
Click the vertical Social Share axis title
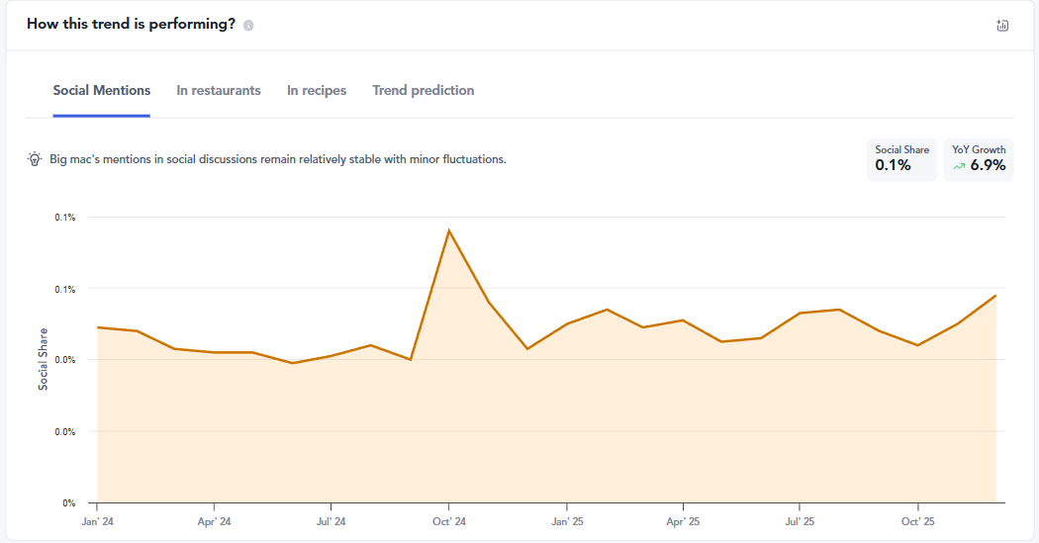pyautogui.click(x=43, y=359)
